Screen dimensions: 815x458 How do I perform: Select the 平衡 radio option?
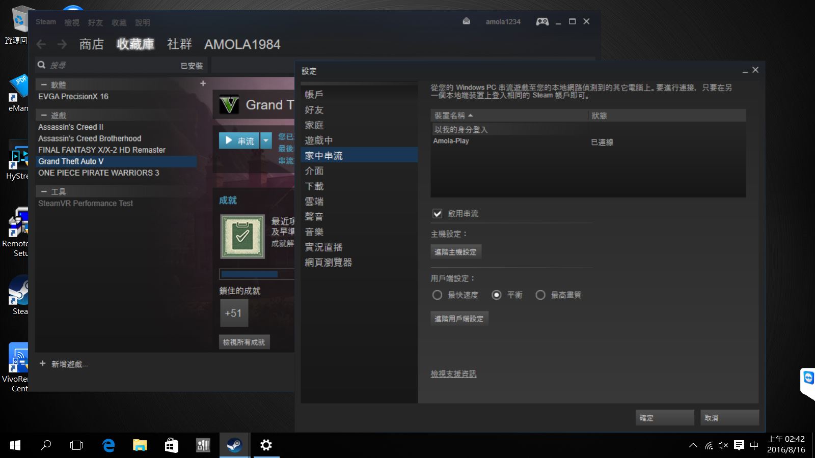[x=497, y=295]
